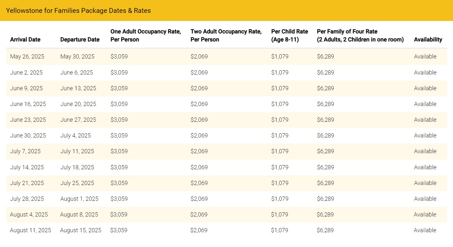Click the $2,069 rate in June 23 row

click(x=199, y=120)
